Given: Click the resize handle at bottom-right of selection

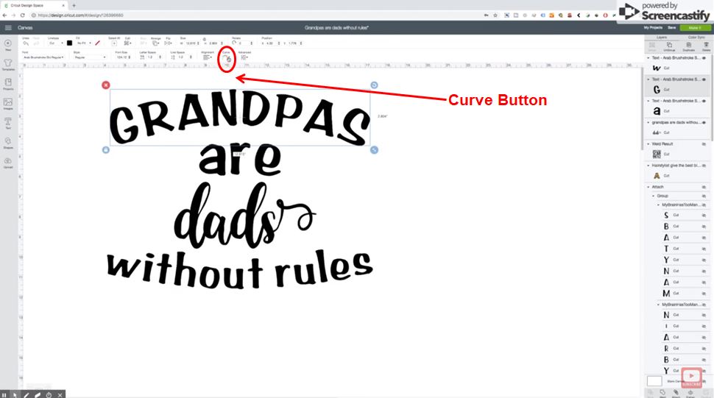Looking at the screenshot, I should [374, 149].
